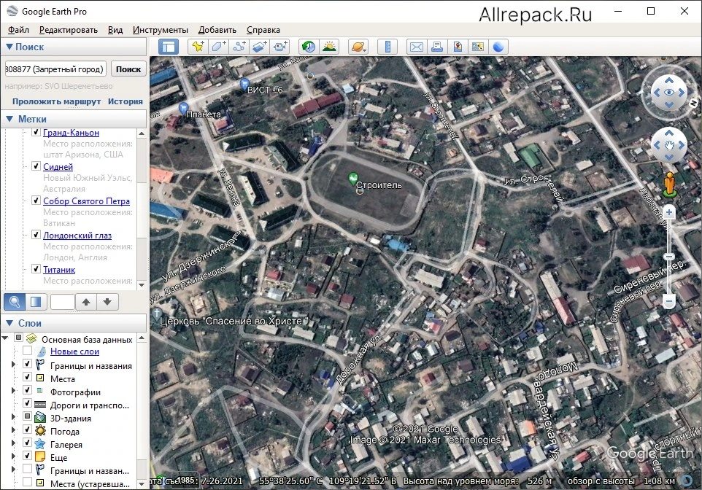This screenshot has height=490, width=702.
Task: Toggle sunlight across the landscape
Action: pyautogui.click(x=329, y=47)
